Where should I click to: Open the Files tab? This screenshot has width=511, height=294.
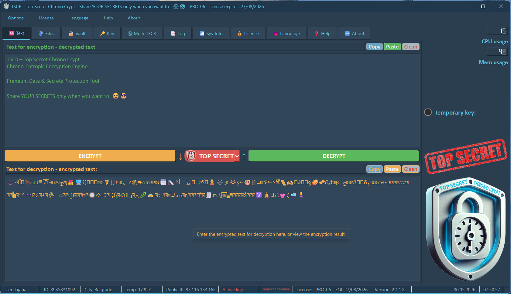point(46,34)
